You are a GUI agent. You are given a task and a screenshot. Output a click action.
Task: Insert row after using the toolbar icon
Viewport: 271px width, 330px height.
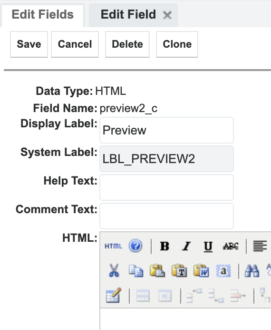(x=216, y=296)
